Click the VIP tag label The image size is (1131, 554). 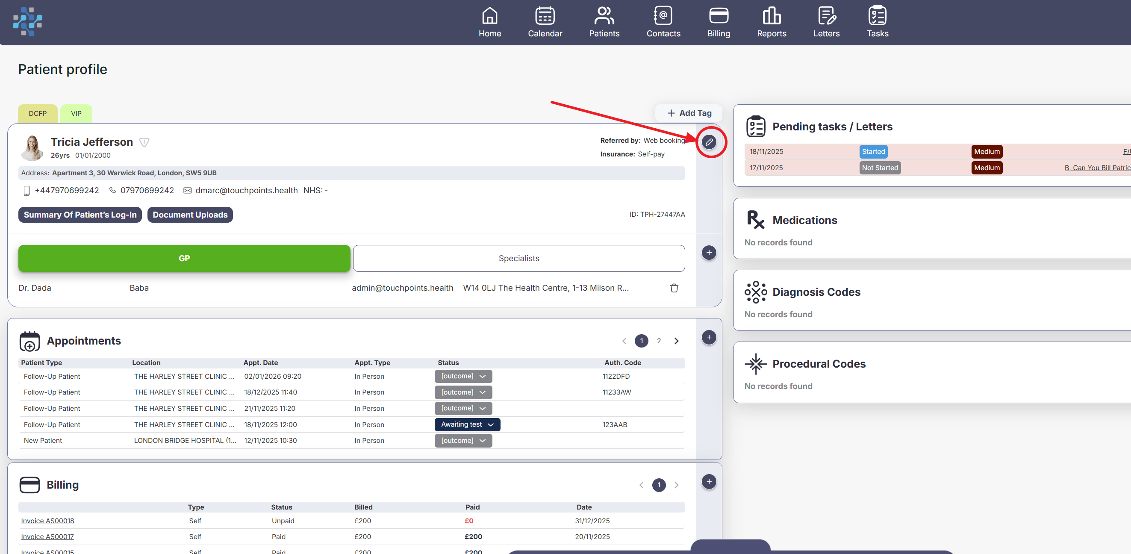point(76,113)
